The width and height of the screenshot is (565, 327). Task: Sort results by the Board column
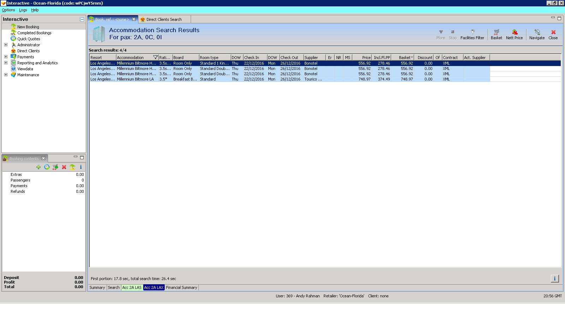point(186,58)
